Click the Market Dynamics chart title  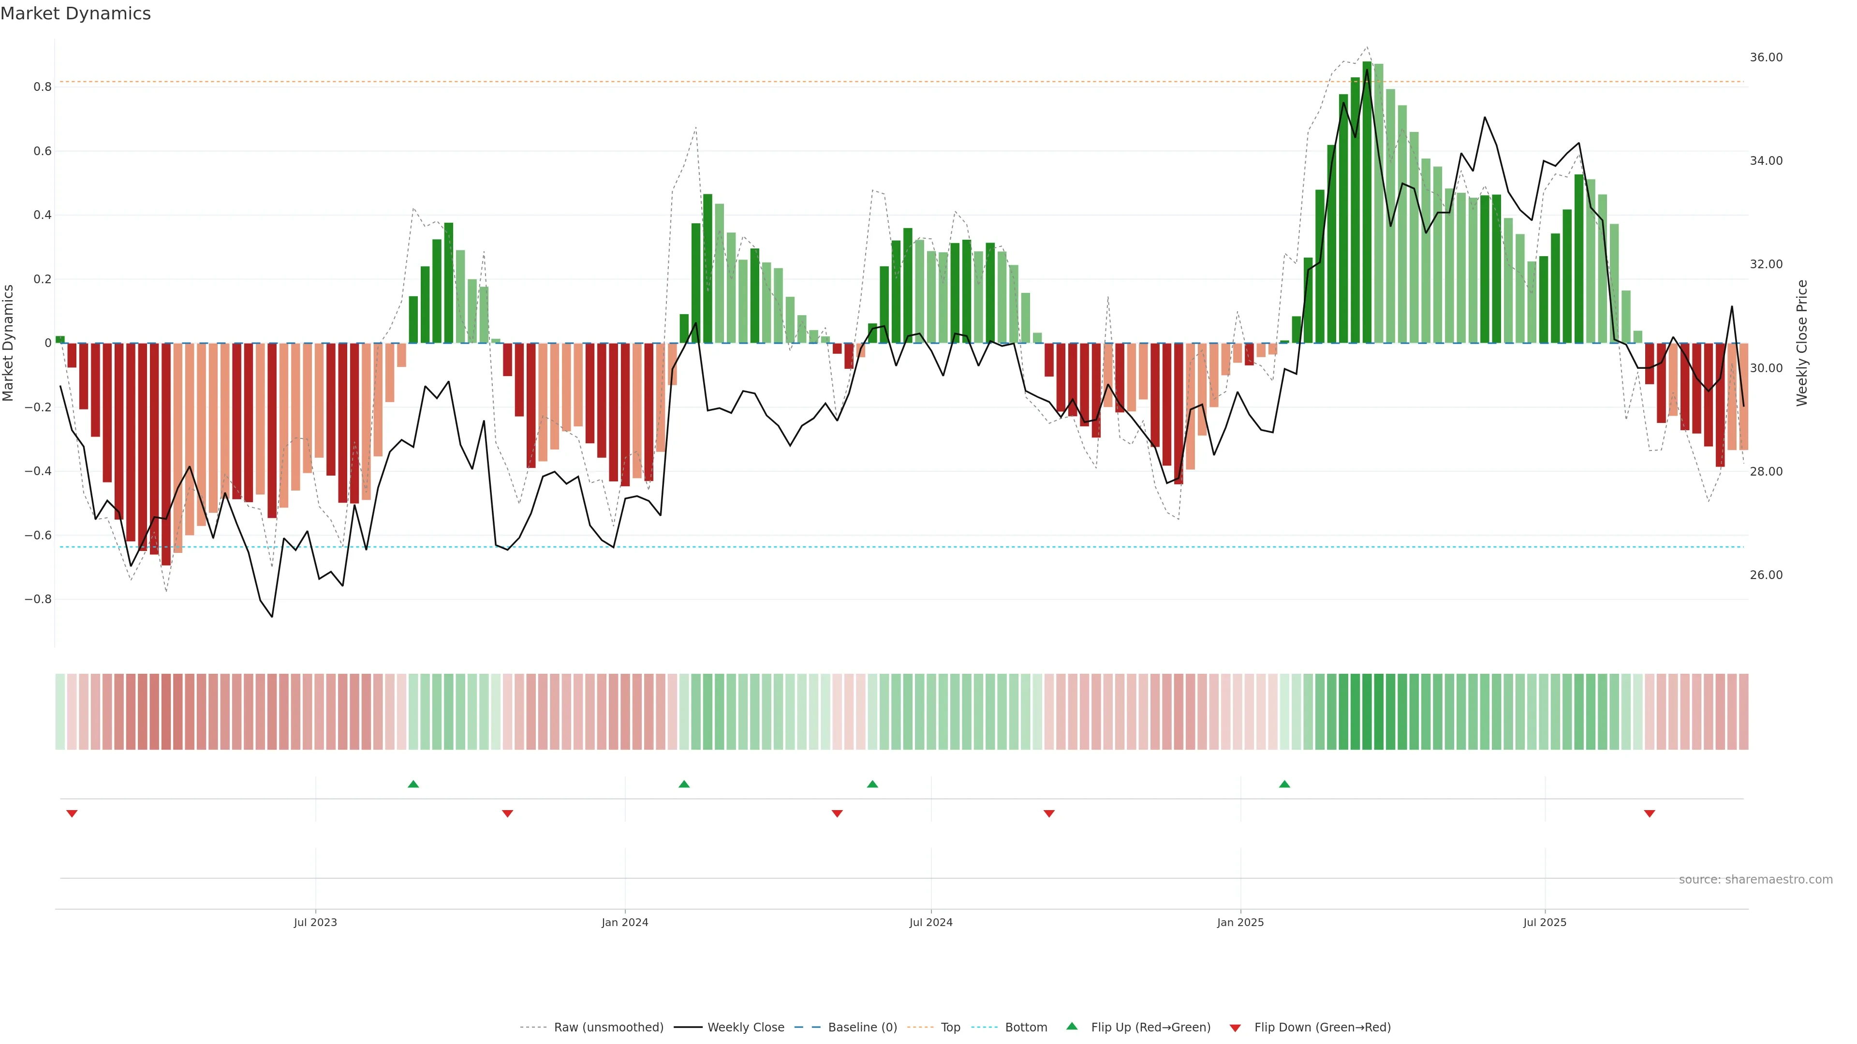pyautogui.click(x=76, y=14)
